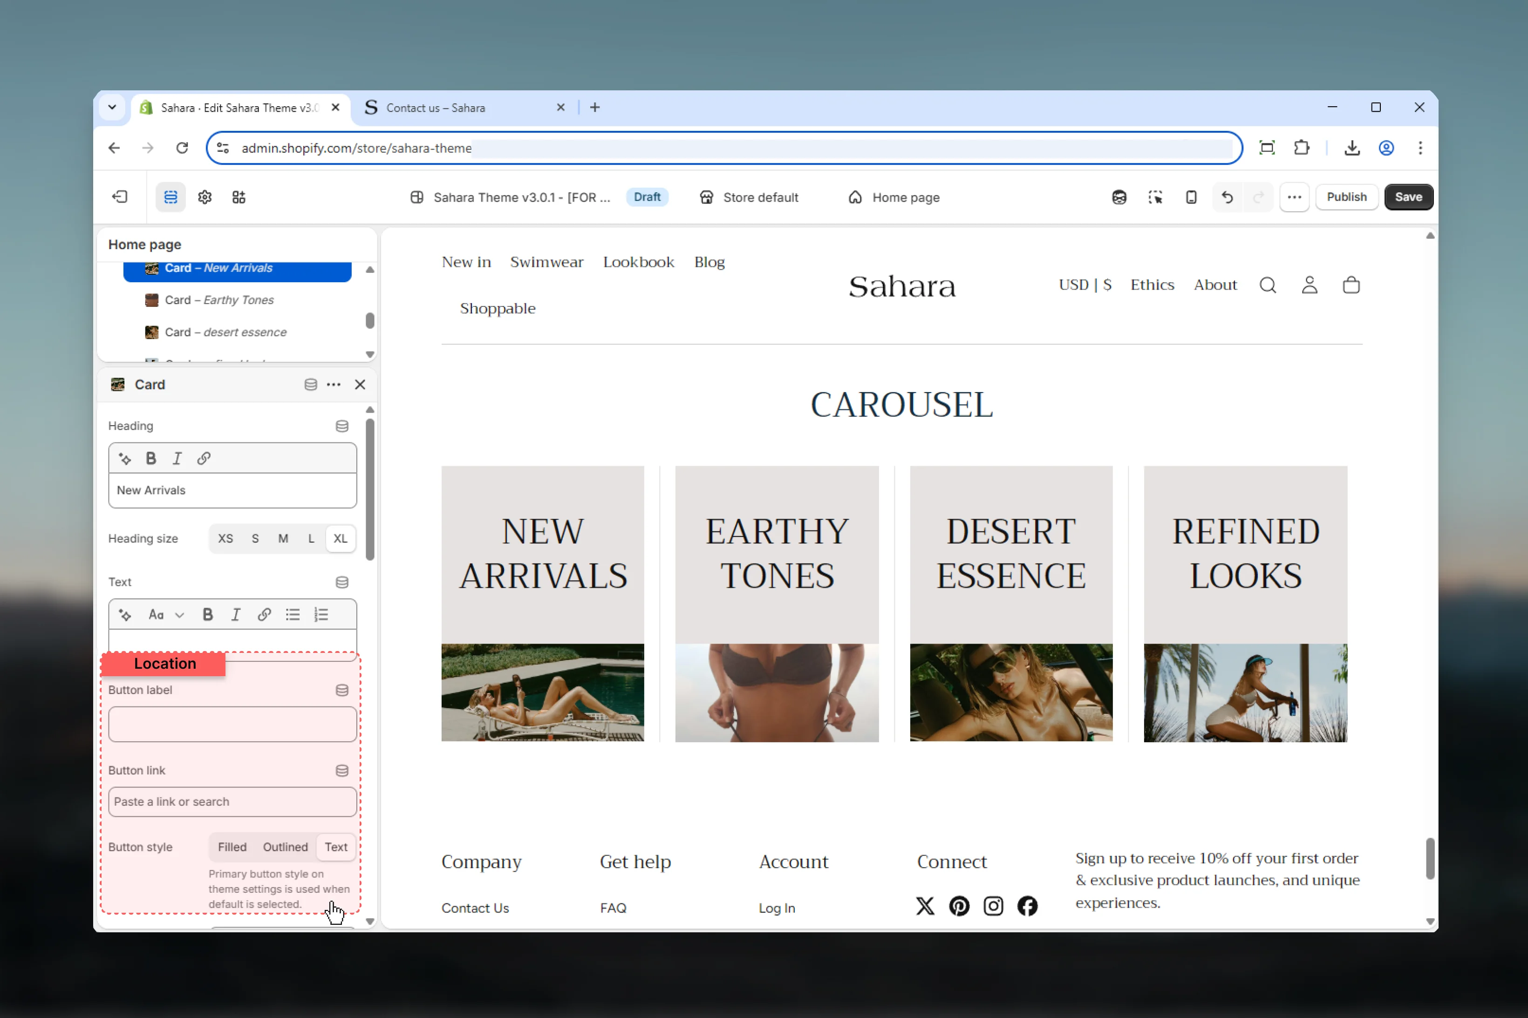Close the Card settings panel
Screen dimensions: 1528x1018
(360, 384)
